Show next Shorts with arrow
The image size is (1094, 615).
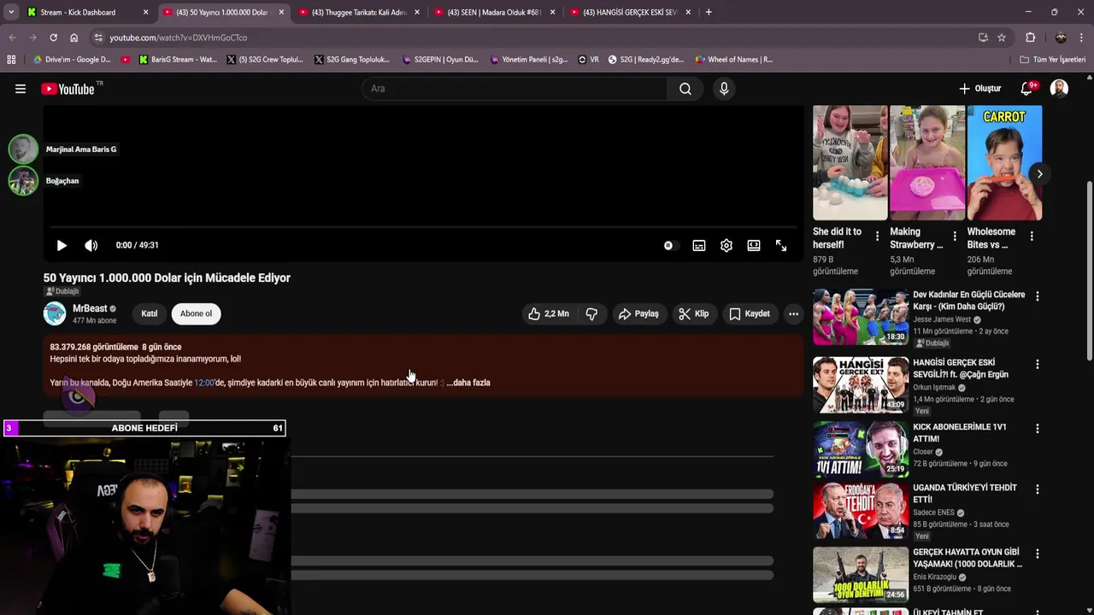[x=1039, y=174]
